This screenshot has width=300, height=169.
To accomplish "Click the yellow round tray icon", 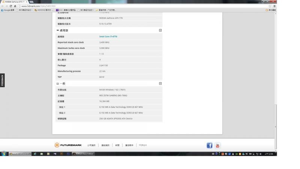I will click(x=240, y=154).
